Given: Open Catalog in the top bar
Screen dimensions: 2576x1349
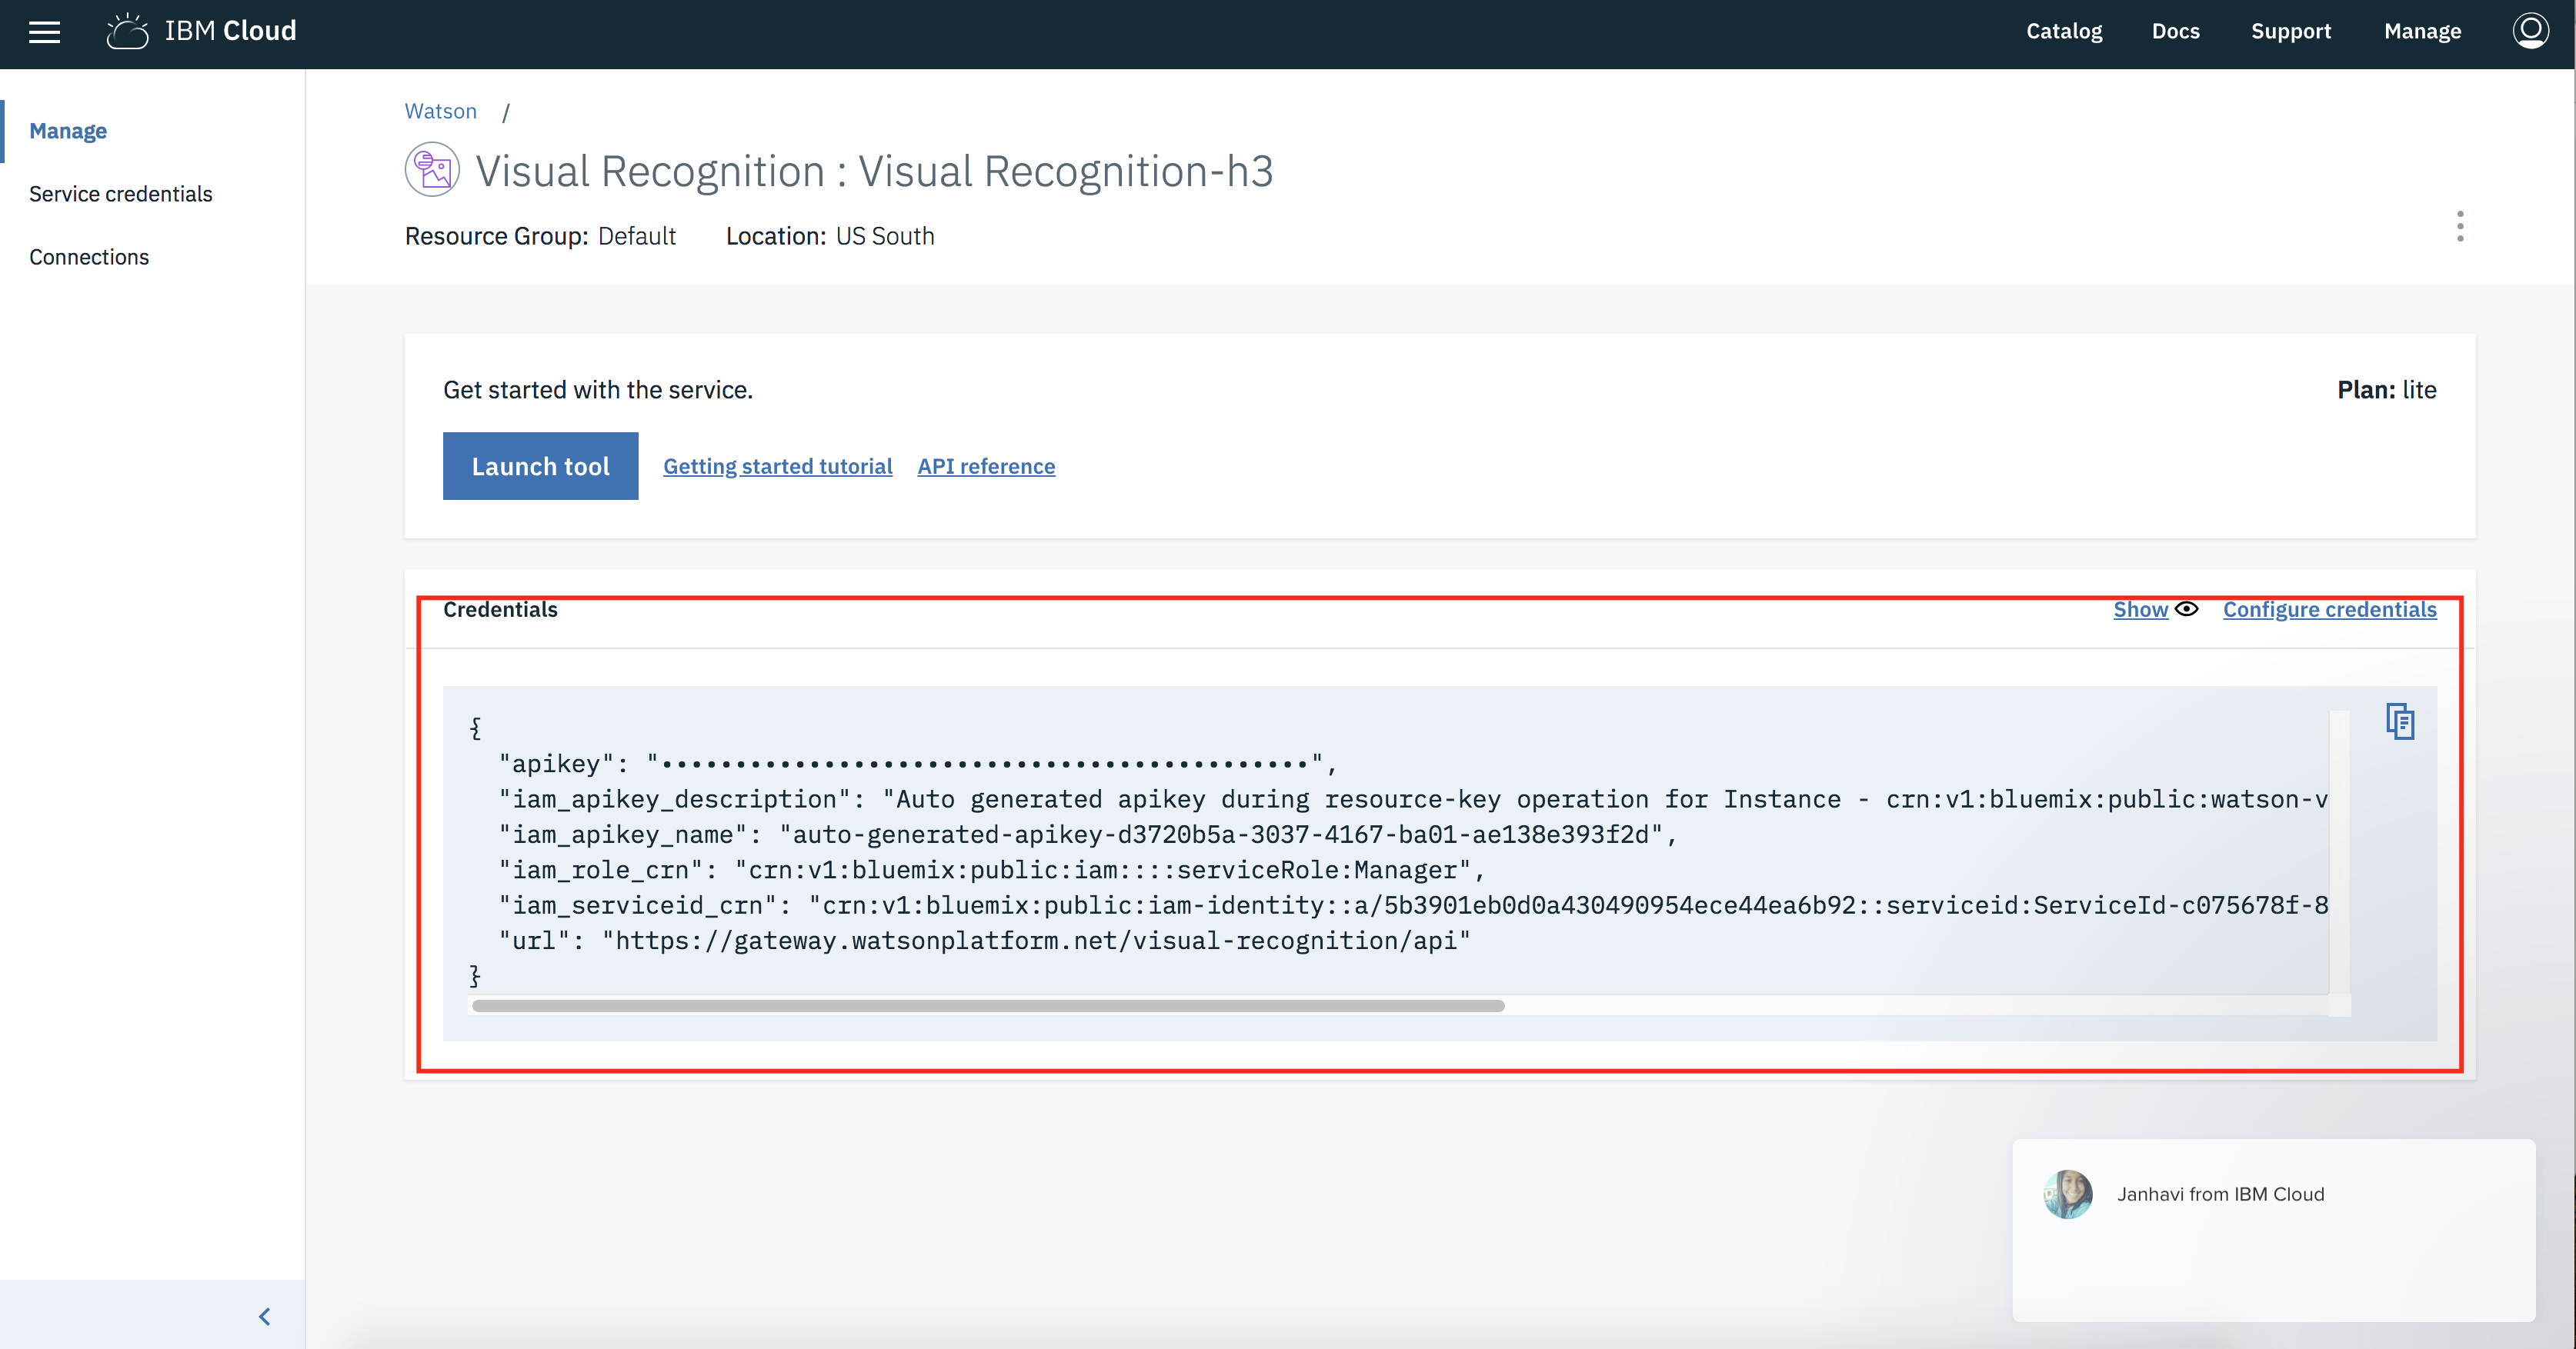Looking at the screenshot, I should click(2064, 31).
